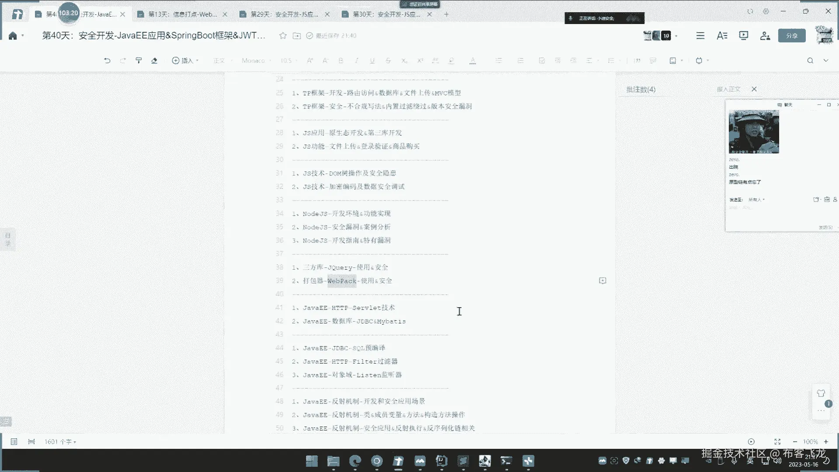Click the font color A swatch
Screen dimensions: 839x472
(472, 61)
